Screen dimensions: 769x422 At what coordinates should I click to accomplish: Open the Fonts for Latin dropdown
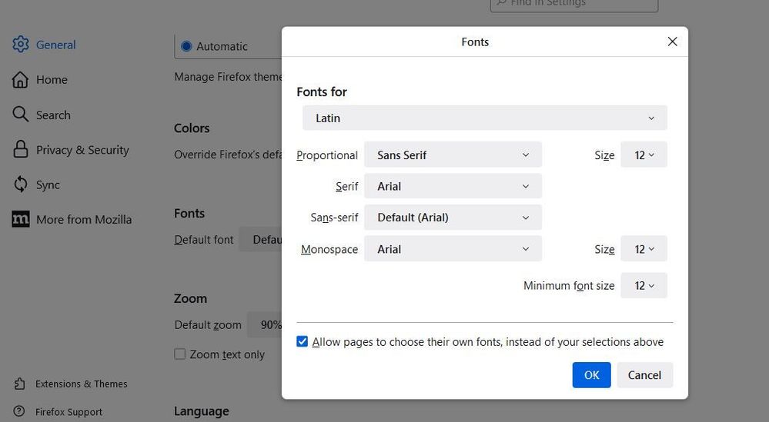484,118
